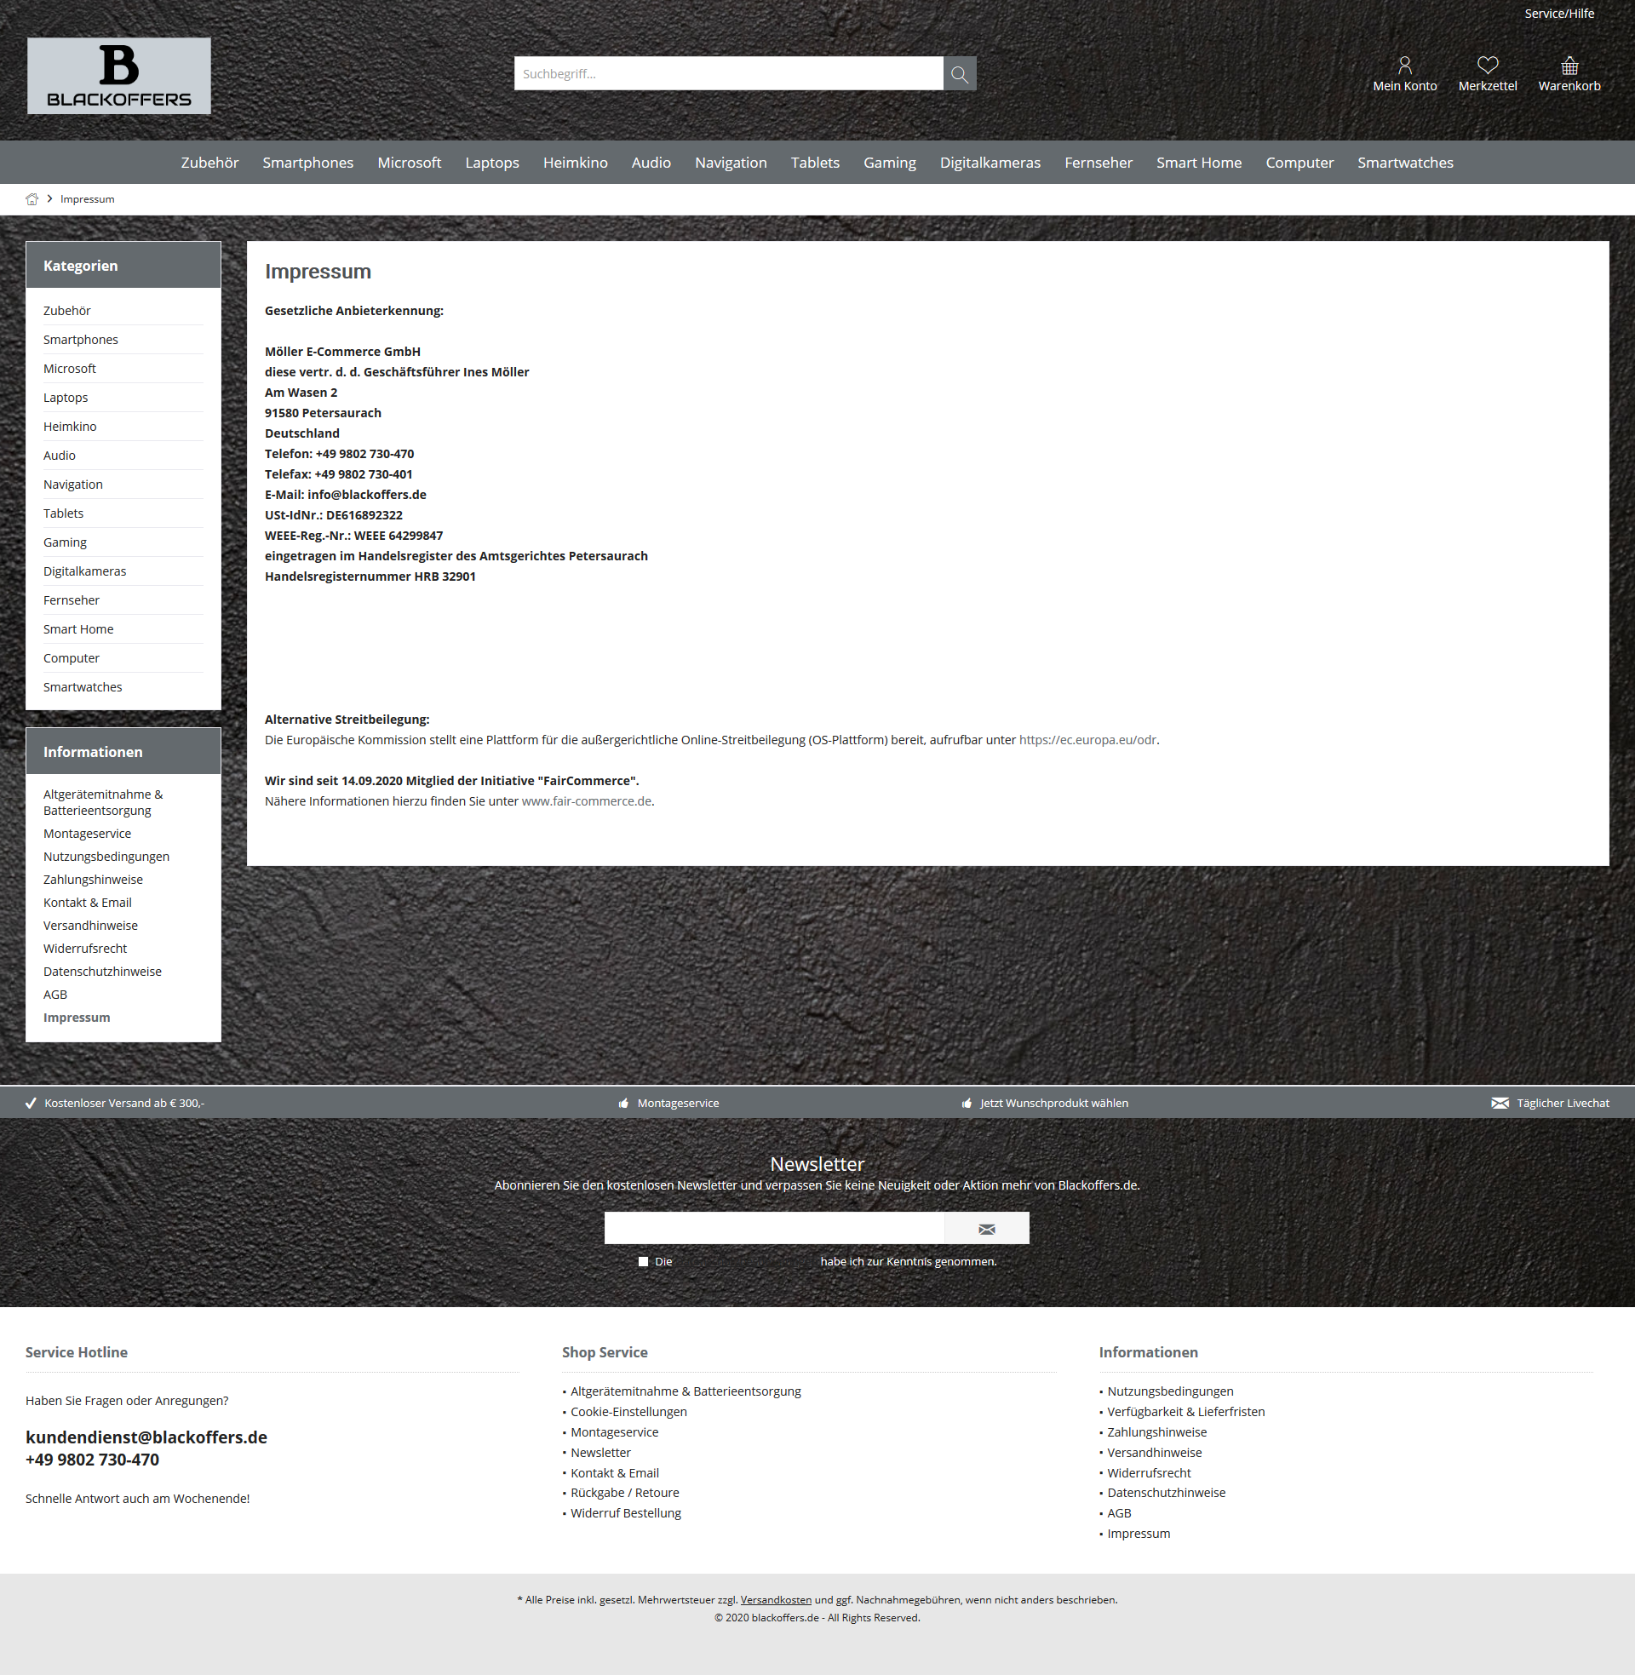1635x1675 pixels.
Task: Select Microsoft in the top navigation
Action: coord(409,163)
